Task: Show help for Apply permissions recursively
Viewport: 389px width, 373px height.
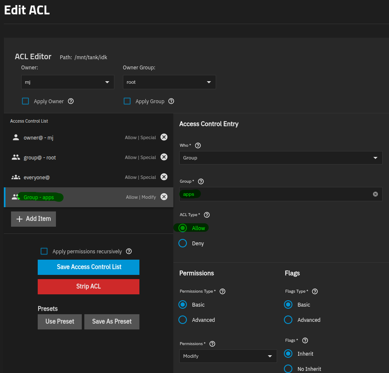Action: pyautogui.click(x=129, y=252)
